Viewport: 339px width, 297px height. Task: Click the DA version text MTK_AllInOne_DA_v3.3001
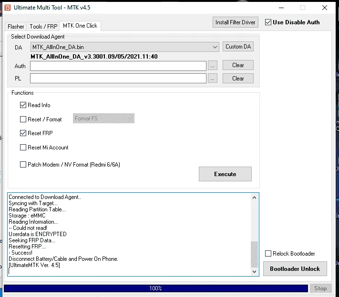click(94, 57)
